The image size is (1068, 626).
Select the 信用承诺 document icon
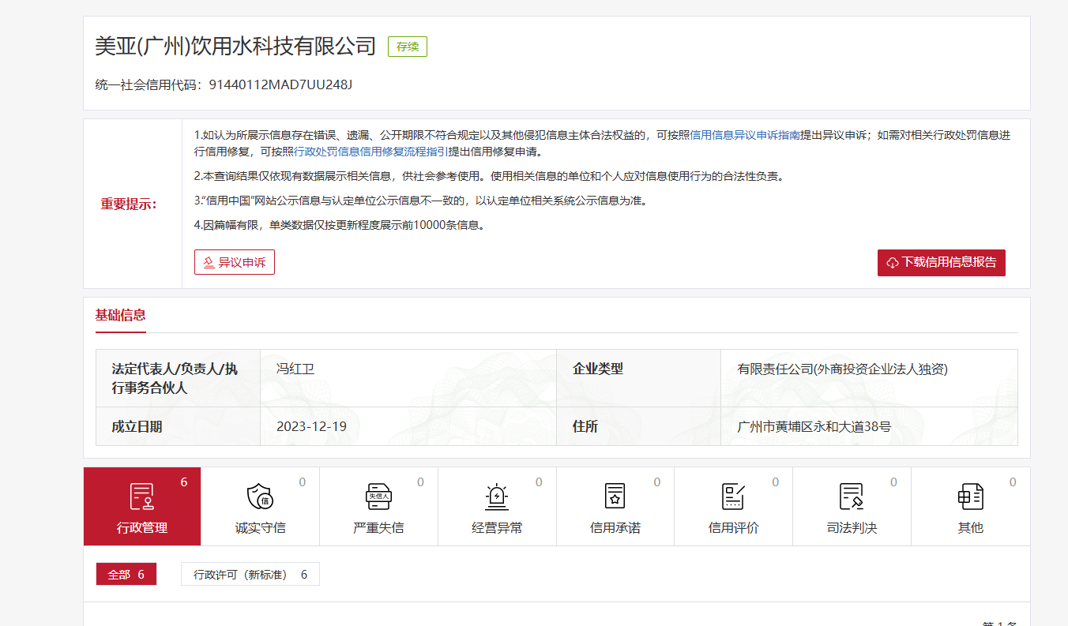(x=615, y=497)
